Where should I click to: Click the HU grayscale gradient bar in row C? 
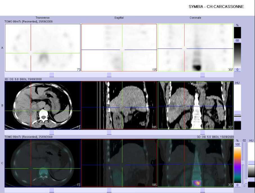click(251, 171)
